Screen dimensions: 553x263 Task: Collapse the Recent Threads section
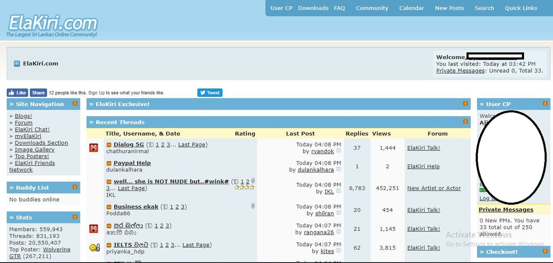coord(465,122)
